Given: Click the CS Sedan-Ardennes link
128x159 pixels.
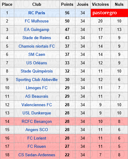Looking at the screenshot, I should point(37,155).
